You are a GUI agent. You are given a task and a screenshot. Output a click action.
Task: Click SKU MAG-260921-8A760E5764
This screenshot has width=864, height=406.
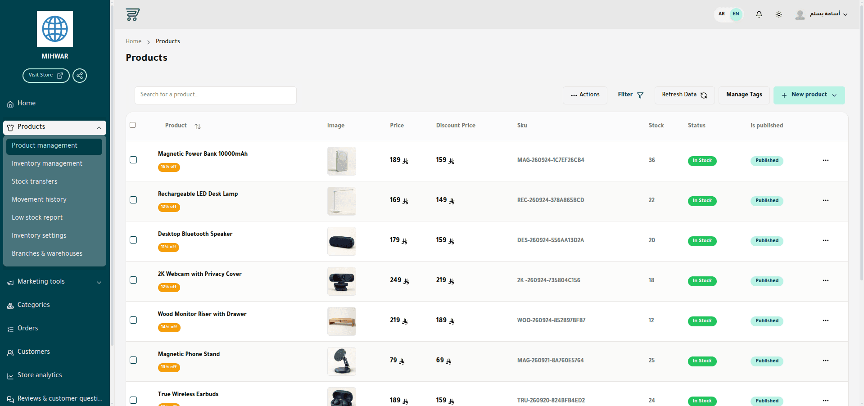point(550,361)
